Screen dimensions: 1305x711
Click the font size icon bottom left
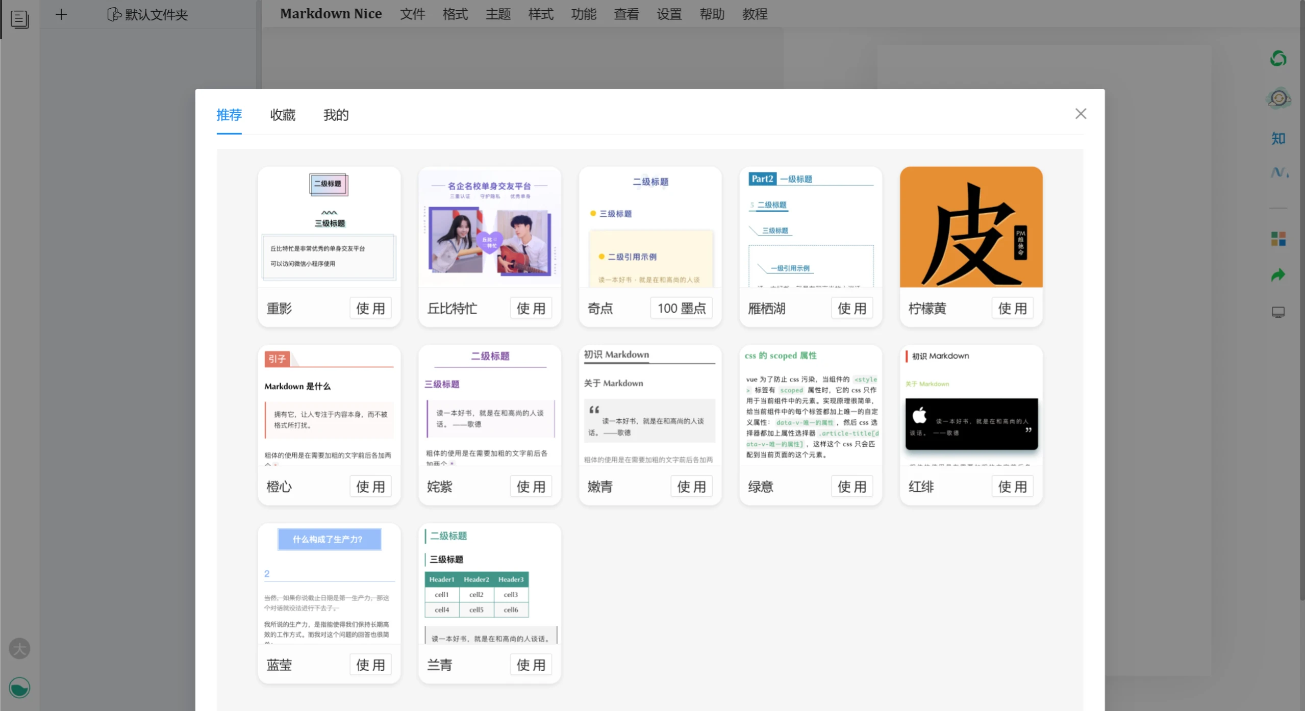point(19,648)
